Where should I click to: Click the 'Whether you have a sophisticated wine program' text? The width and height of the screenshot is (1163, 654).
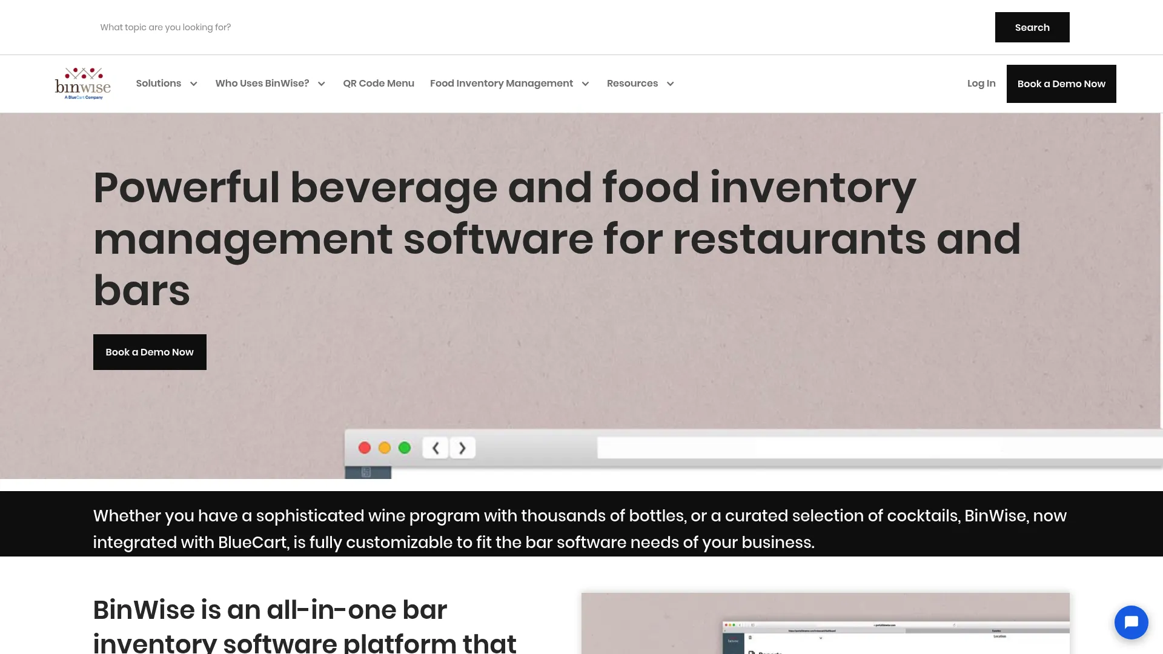(580, 529)
